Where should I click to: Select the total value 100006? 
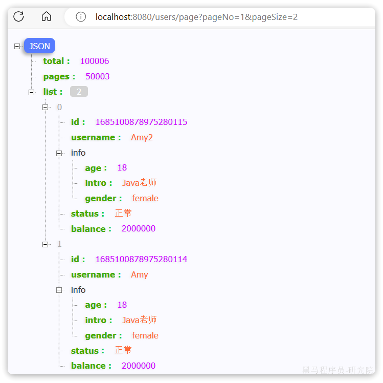95,61
